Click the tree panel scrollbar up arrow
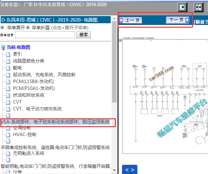 click(114, 19)
